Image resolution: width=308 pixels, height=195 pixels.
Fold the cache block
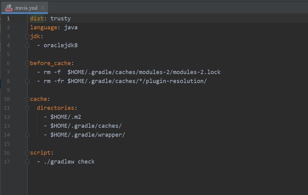click(x=27, y=99)
